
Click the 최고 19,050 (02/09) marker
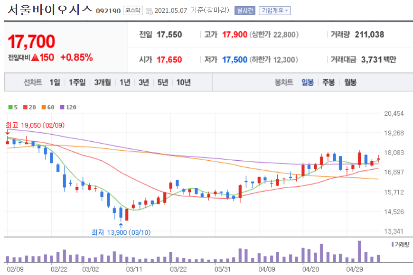pyautogui.click(x=35, y=125)
